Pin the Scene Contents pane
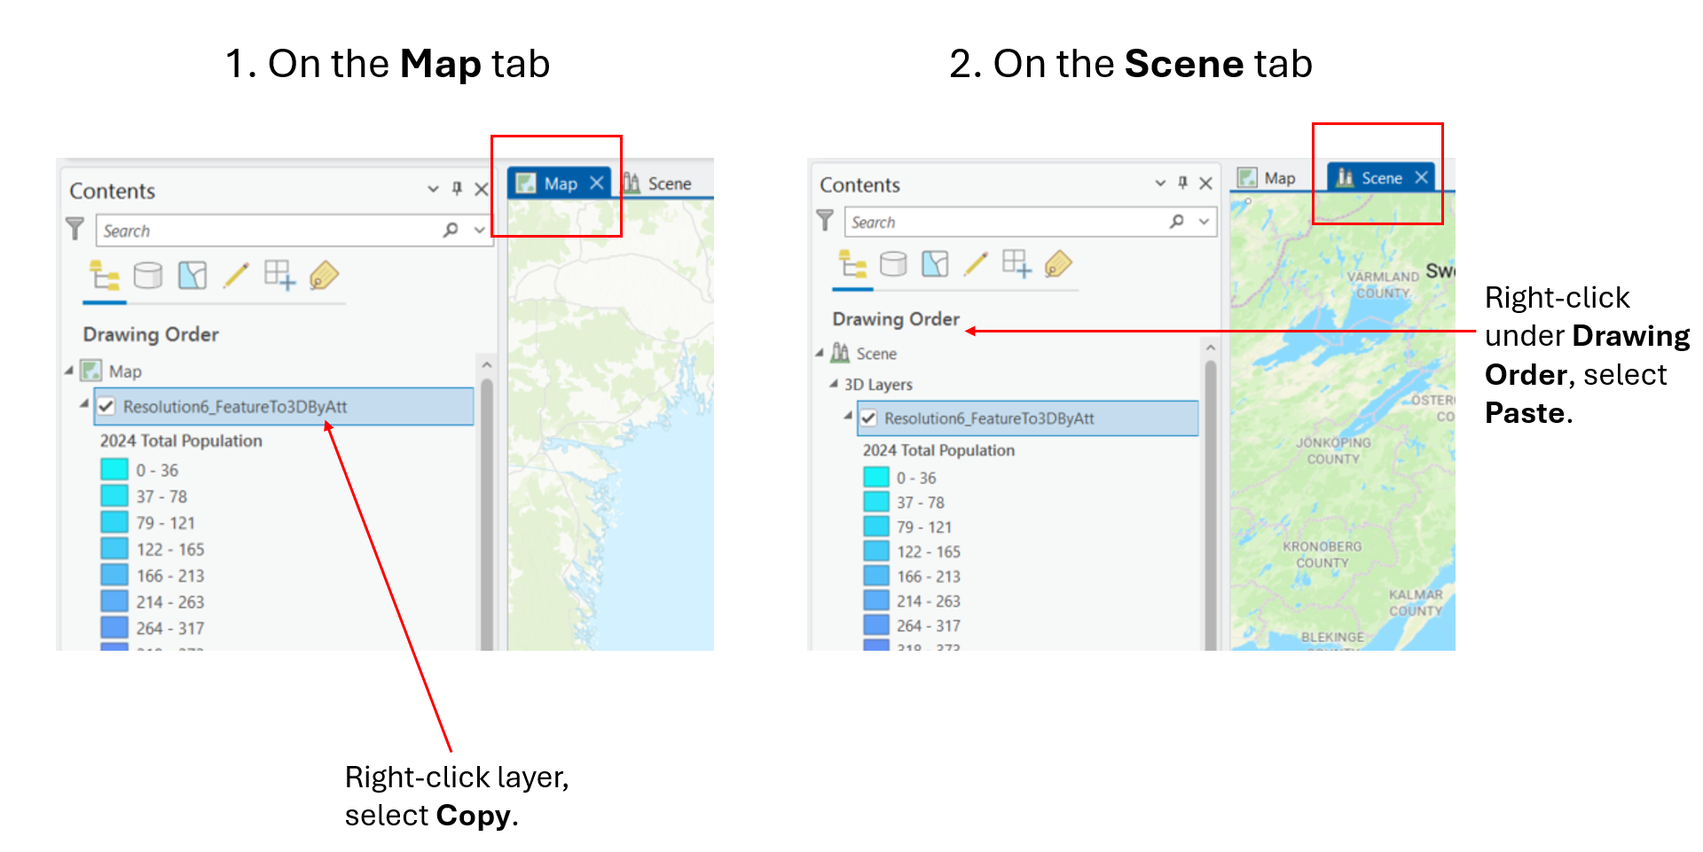 coord(1182,184)
